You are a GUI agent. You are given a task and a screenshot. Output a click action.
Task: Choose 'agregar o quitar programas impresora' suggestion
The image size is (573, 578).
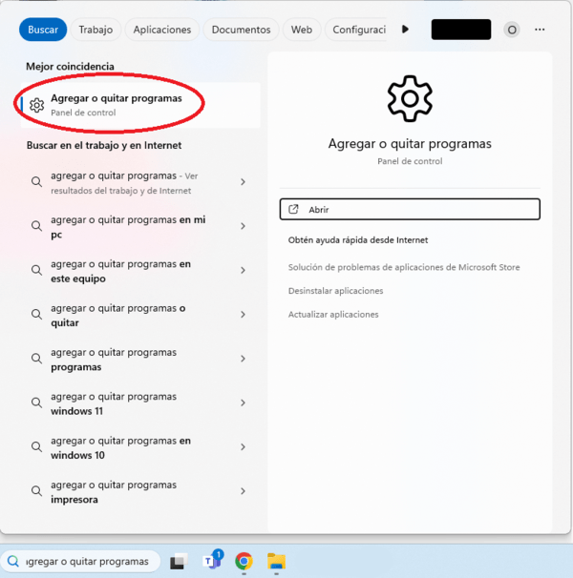pos(140,491)
